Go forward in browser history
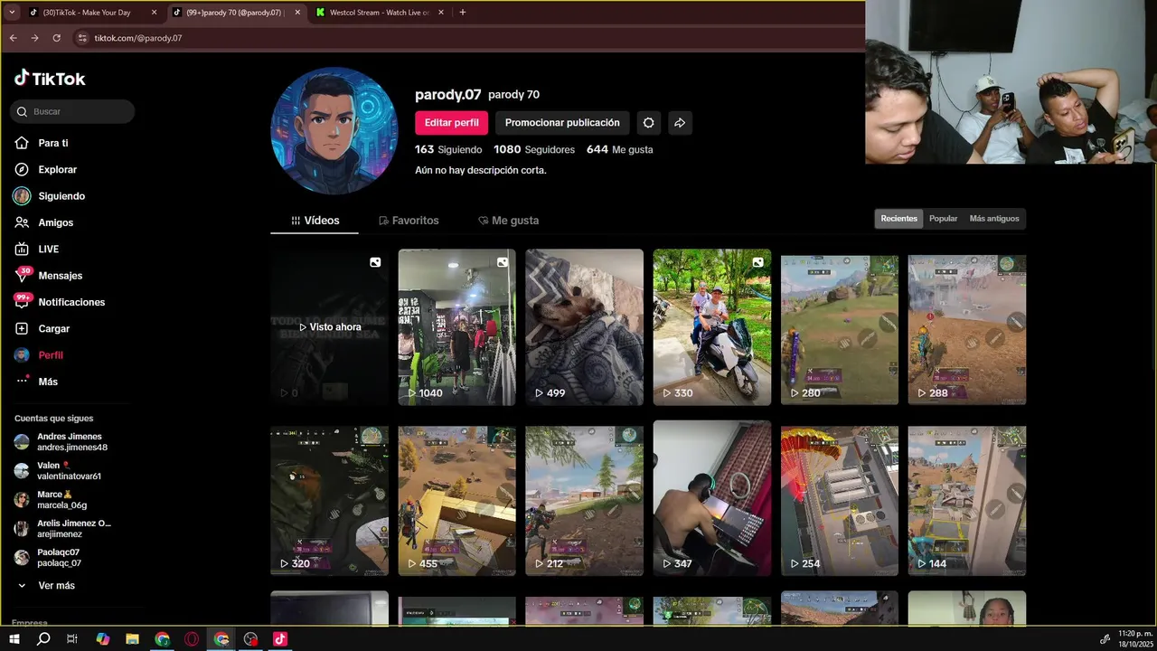This screenshot has width=1157, height=651. tap(34, 38)
